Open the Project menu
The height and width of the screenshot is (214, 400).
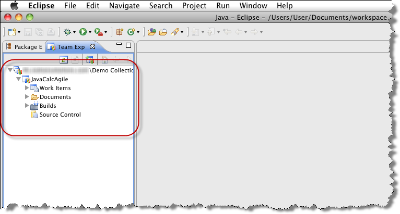point(194,6)
